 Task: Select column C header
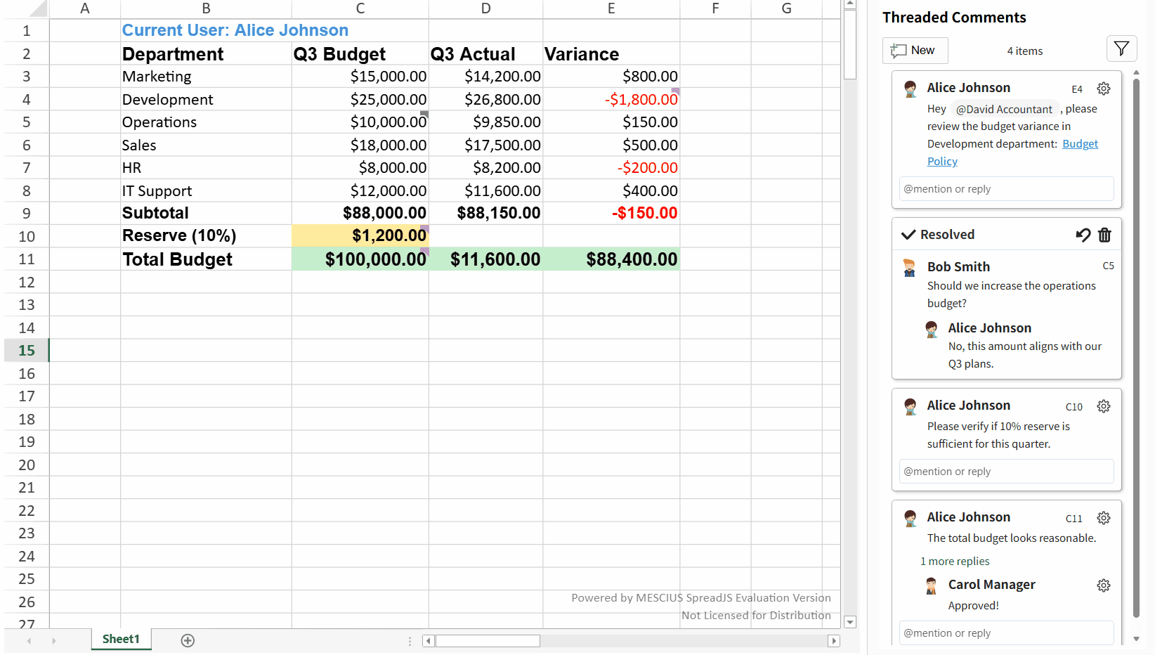point(360,8)
